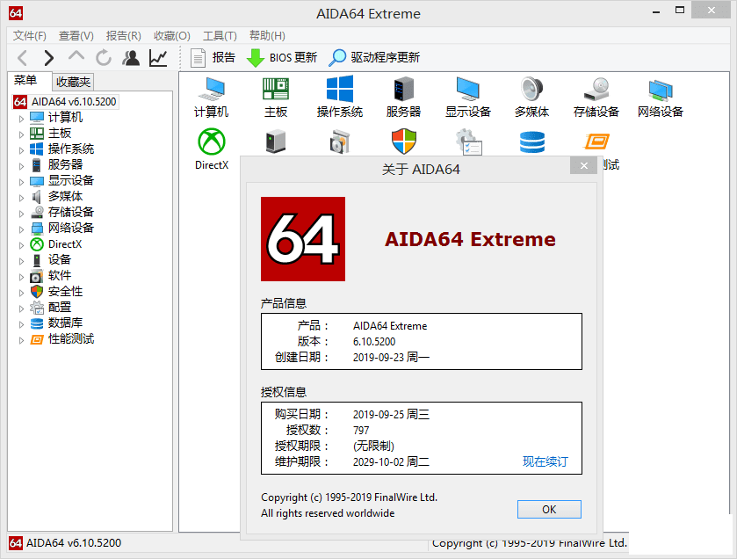Screen dimensions: 737x559
Task: Click the refresh toolbar icon
Action: 104,58
